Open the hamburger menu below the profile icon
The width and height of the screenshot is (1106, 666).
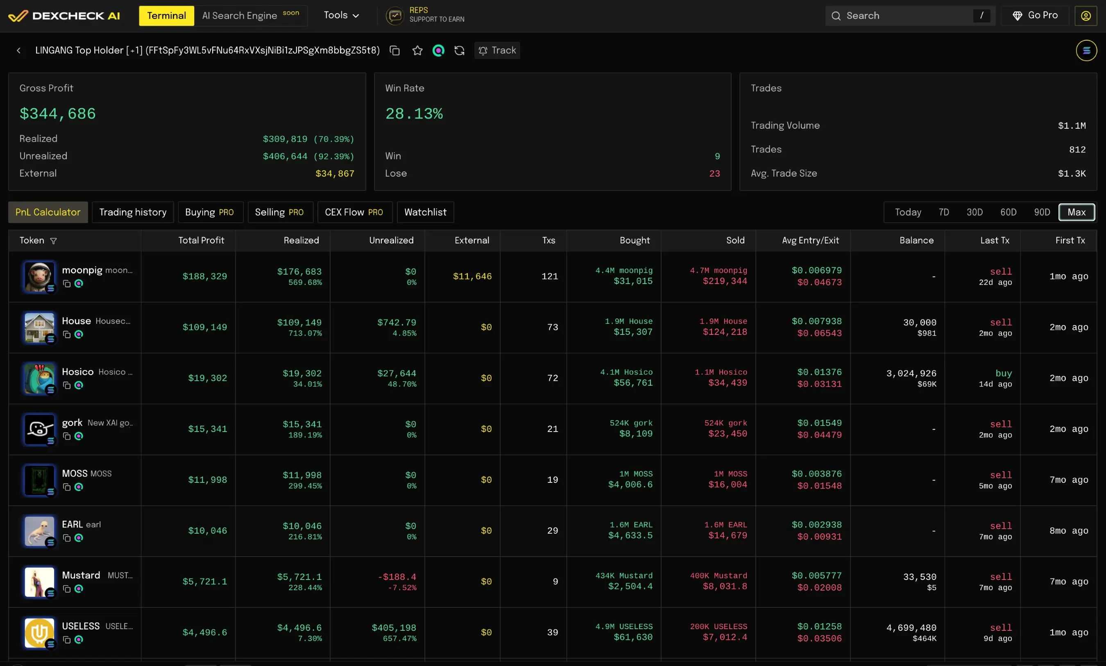[x=1086, y=50]
